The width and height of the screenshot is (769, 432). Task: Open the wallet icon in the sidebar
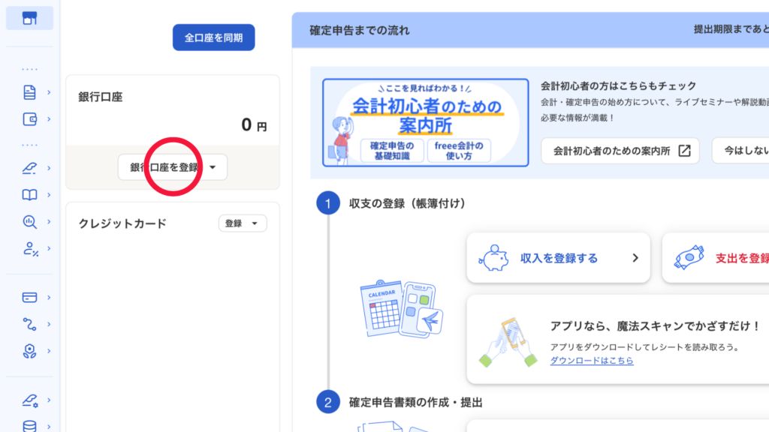[29, 119]
